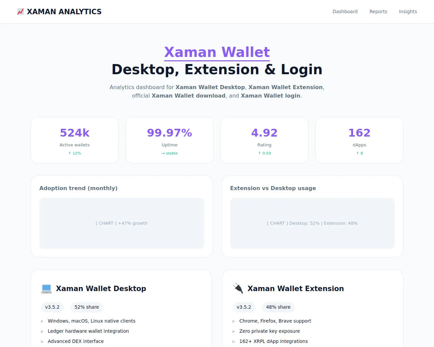Click the laptop icon beside Xaman Wallet Desktop
This screenshot has width=434, height=347.
pos(46,289)
